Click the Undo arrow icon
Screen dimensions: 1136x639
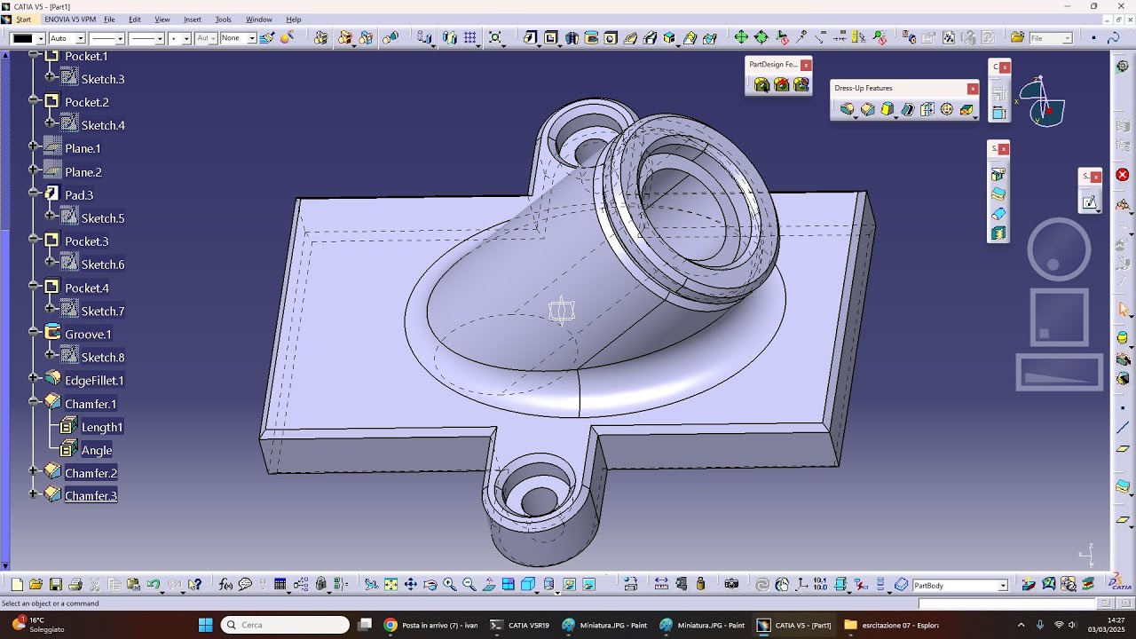154,584
